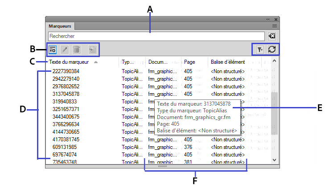Open the marker filter funnel icon
Viewport: 325px width, 185px height.
pyautogui.click(x=260, y=49)
